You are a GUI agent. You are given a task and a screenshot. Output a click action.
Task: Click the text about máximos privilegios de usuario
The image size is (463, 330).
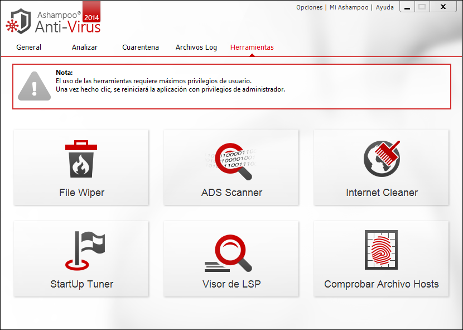[153, 81]
